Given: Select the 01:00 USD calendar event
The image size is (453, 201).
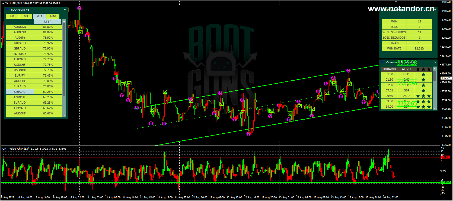Looking at the screenshot, I should pos(407,74).
